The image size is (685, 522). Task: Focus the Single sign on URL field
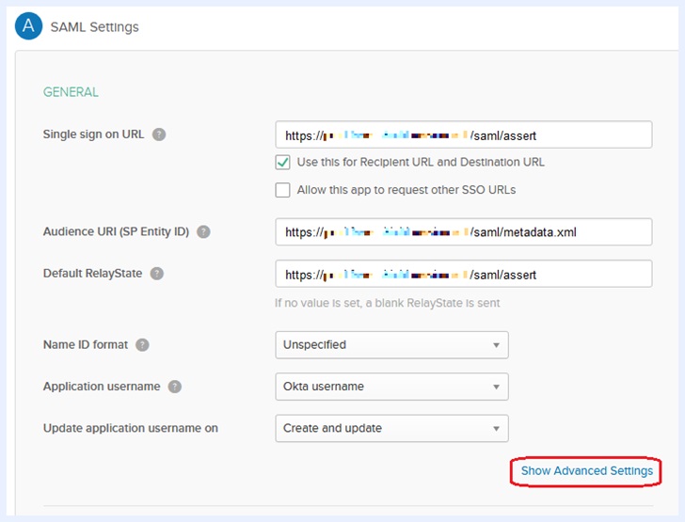pos(463,135)
